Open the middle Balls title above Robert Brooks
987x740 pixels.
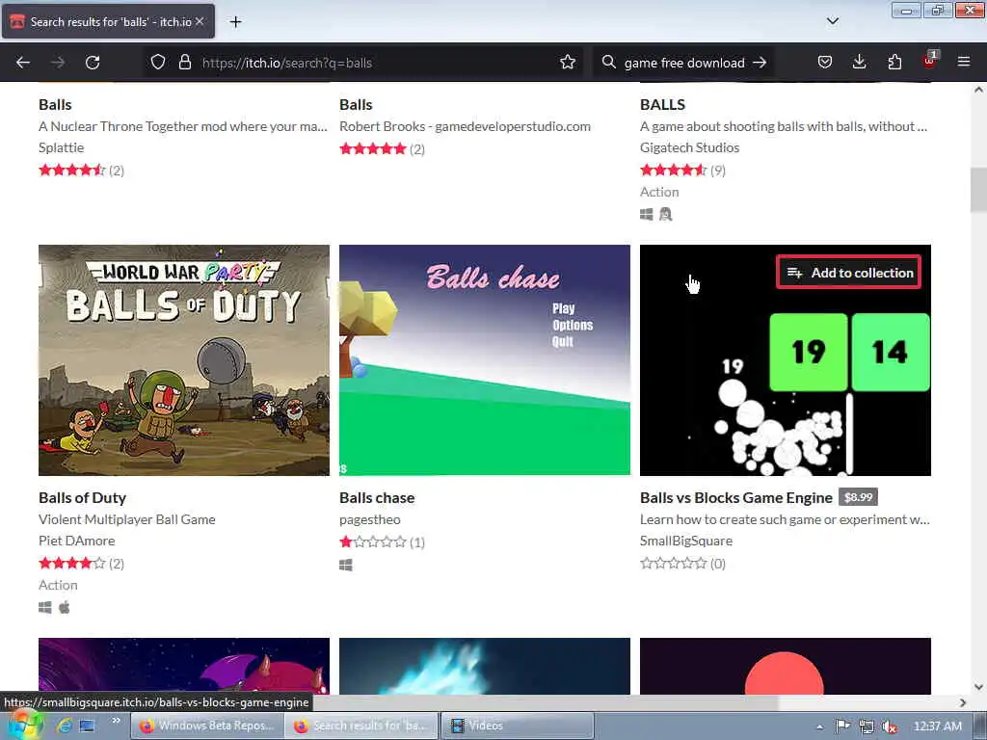(x=356, y=104)
